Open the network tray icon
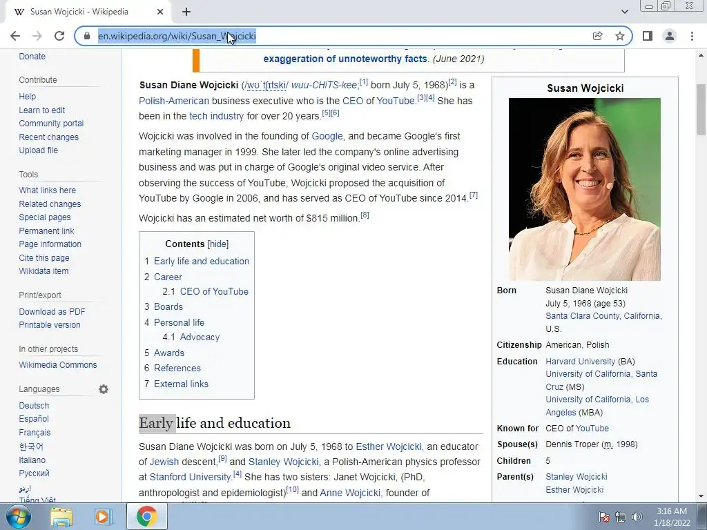The image size is (707, 530). click(x=621, y=517)
